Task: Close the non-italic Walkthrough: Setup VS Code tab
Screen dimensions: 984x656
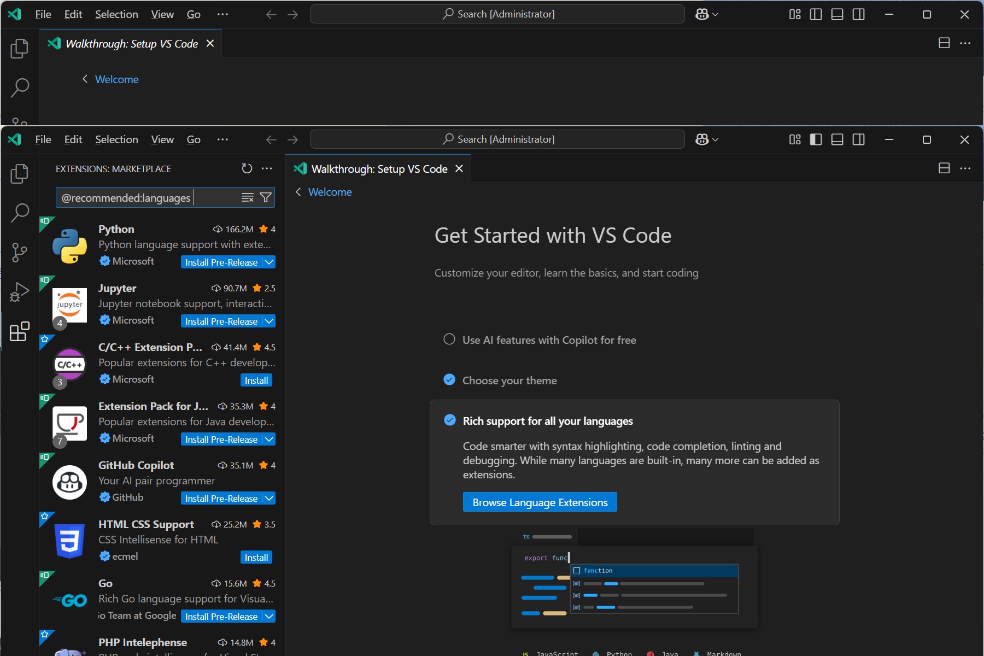Action: tap(459, 169)
